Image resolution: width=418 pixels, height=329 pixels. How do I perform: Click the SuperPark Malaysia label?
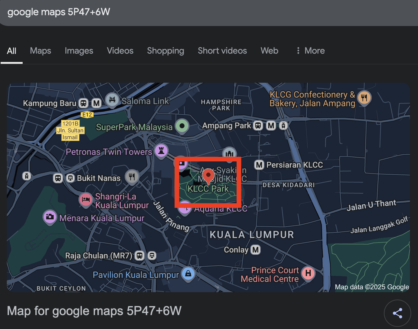(x=134, y=127)
